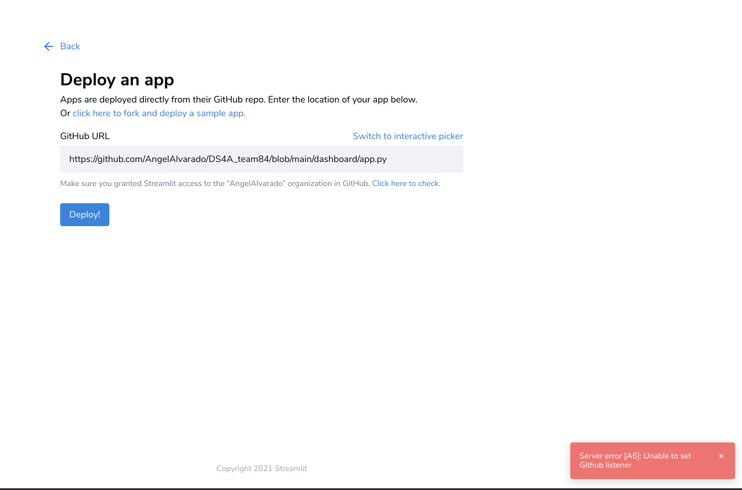Click inside the app URL text box
Image resolution: width=742 pixels, height=490 pixels.
pos(261,159)
